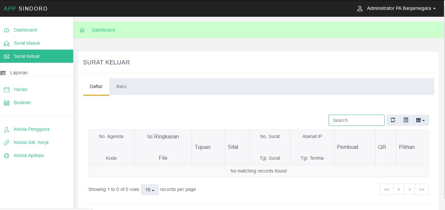The image size is (445, 210).
Task: Click into the Search input field
Action: [356, 120]
